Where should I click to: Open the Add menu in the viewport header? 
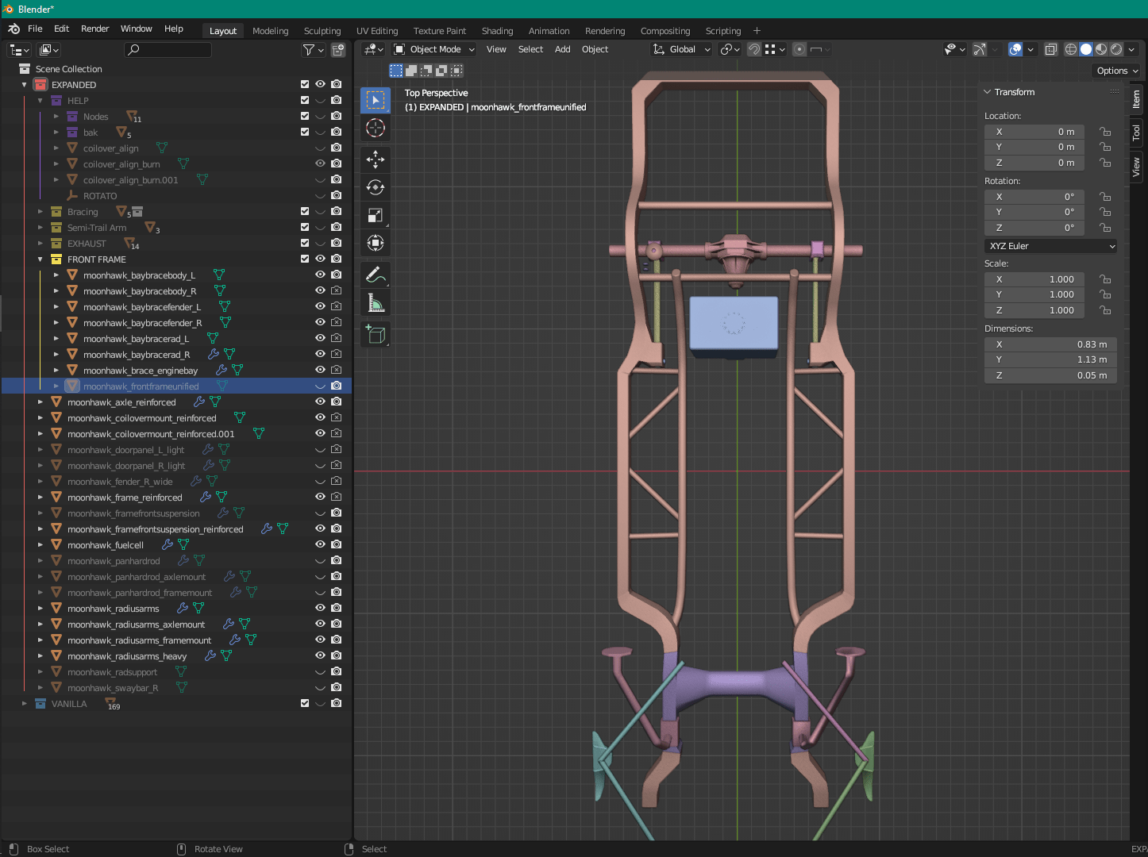click(562, 49)
